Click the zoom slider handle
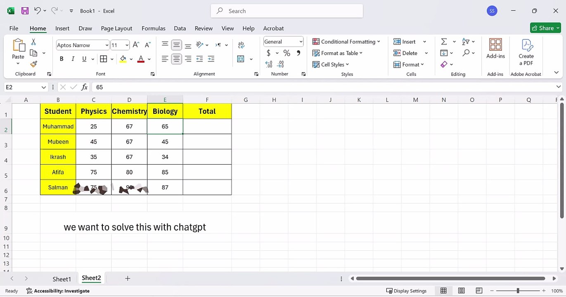The image size is (566, 297). [518, 291]
